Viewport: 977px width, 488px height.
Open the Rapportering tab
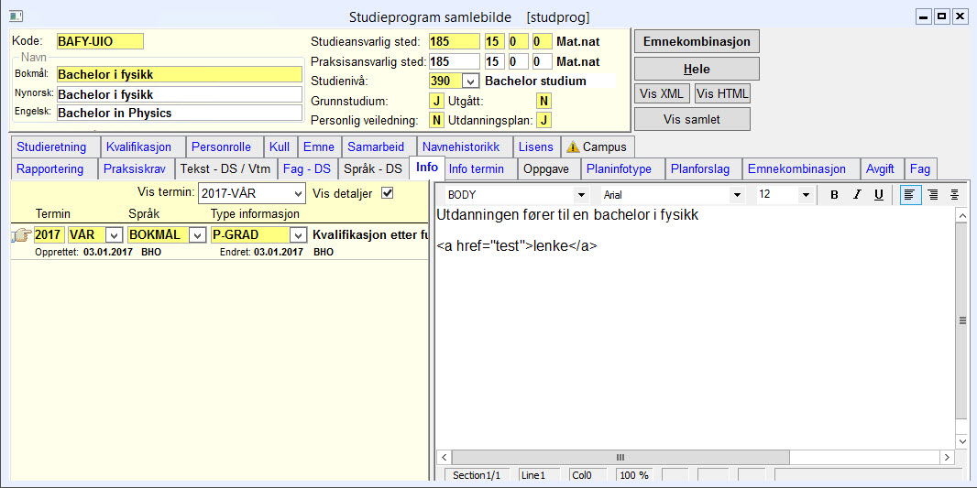[55, 168]
